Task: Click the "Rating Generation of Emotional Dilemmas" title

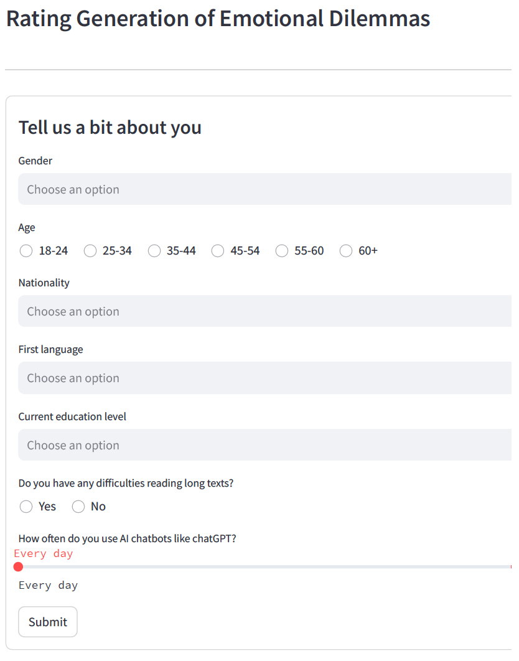Action: tap(218, 19)
